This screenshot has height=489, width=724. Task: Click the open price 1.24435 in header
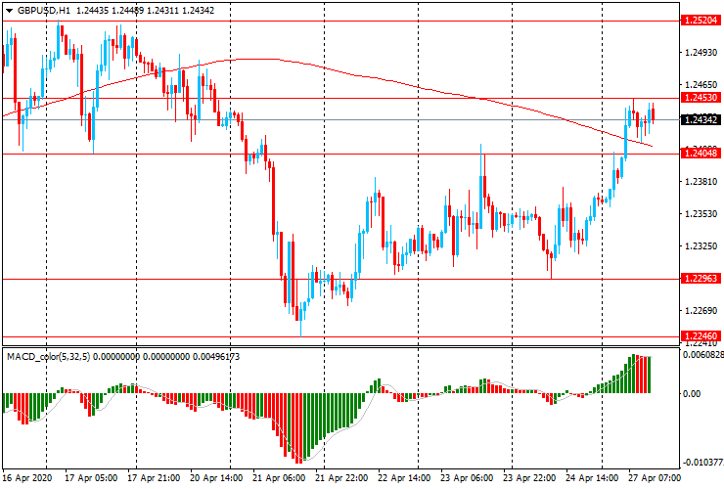[92, 10]
